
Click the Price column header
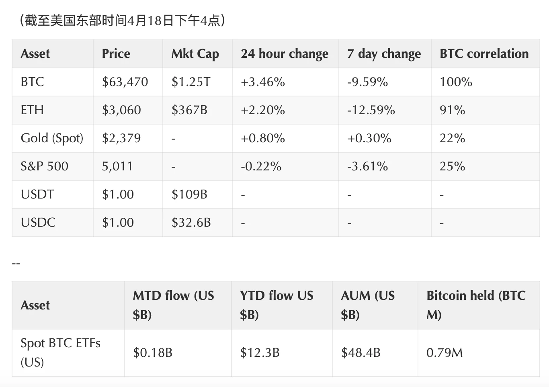coord(116,54)
